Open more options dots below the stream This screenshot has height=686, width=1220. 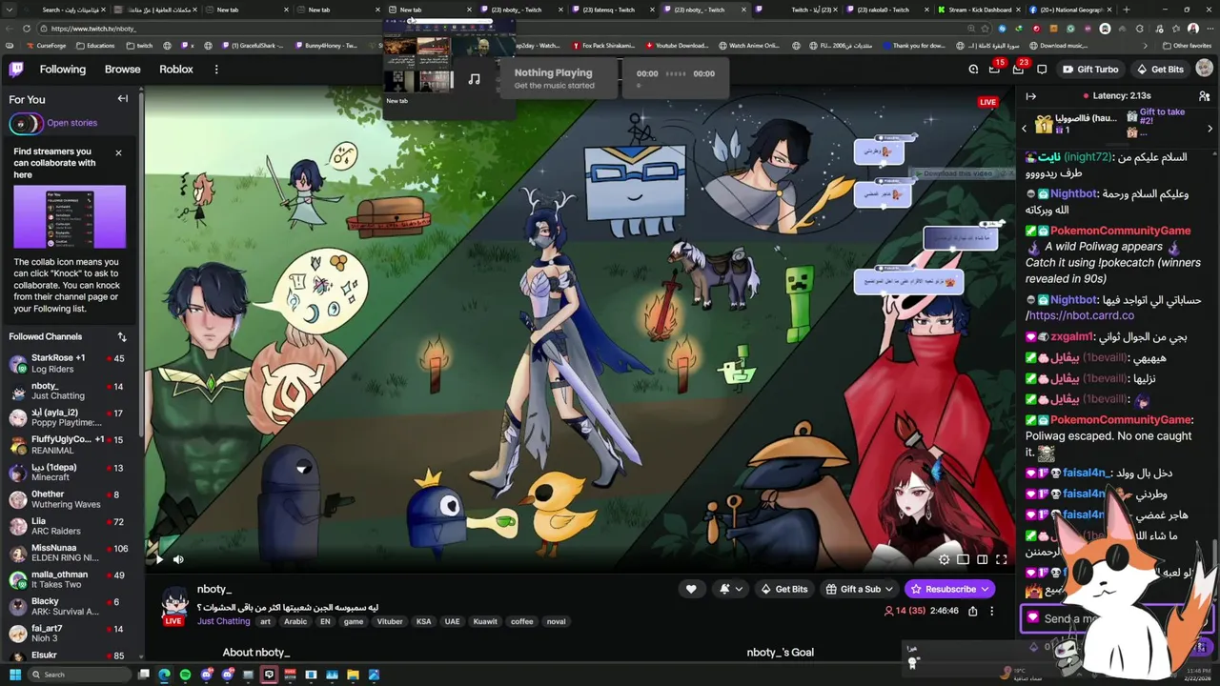[991, 611]
